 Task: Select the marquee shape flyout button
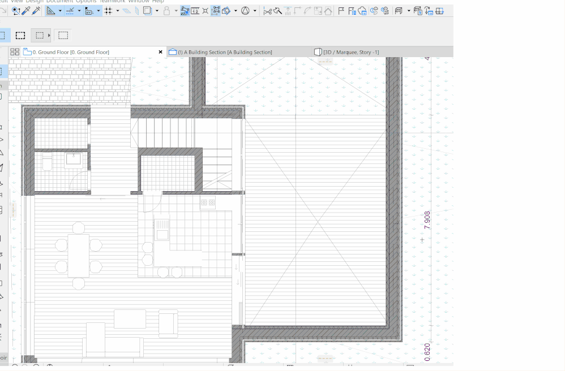(x=41, y=35)
